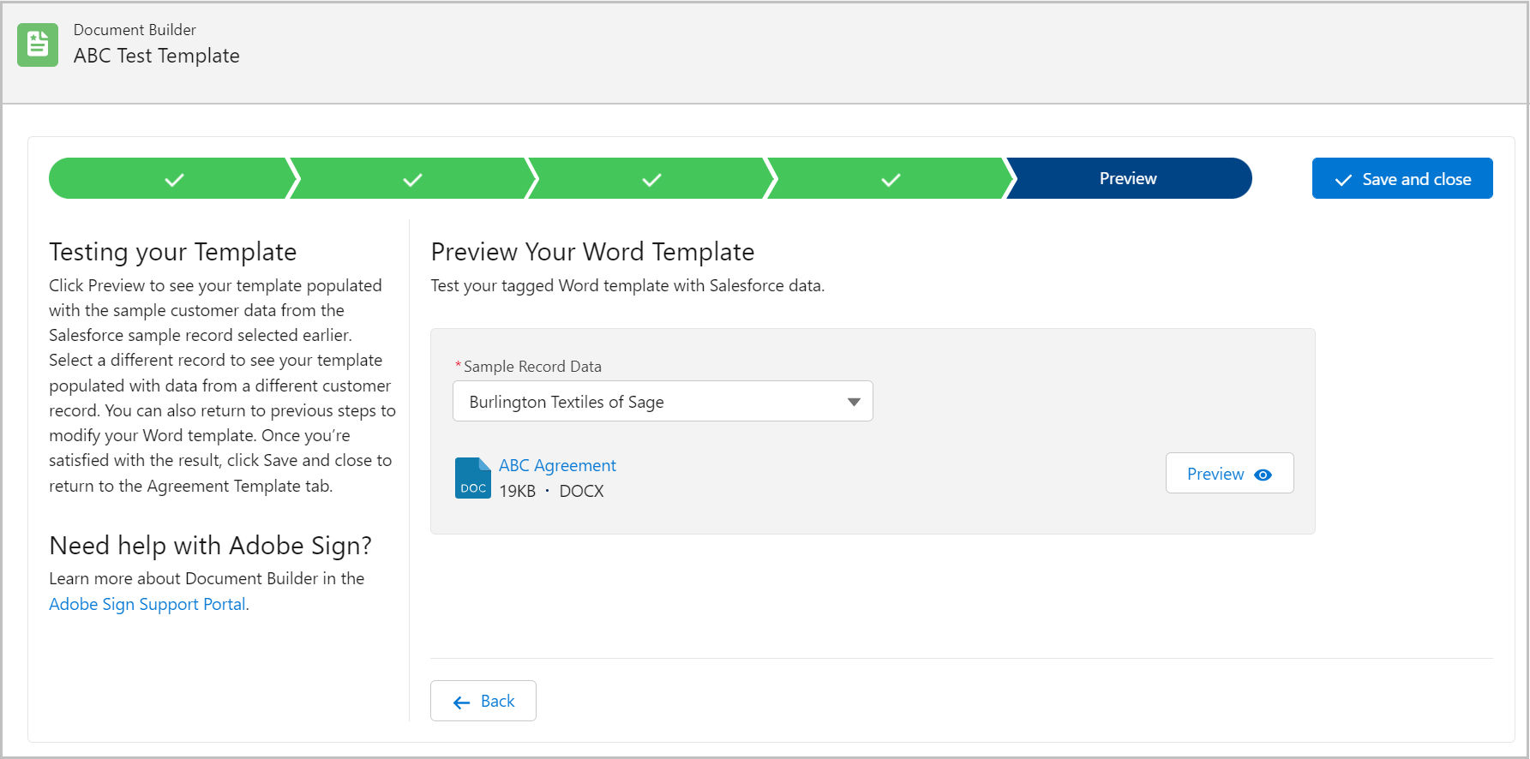Click the Testing your Template heading

click(x=173, y=252)
